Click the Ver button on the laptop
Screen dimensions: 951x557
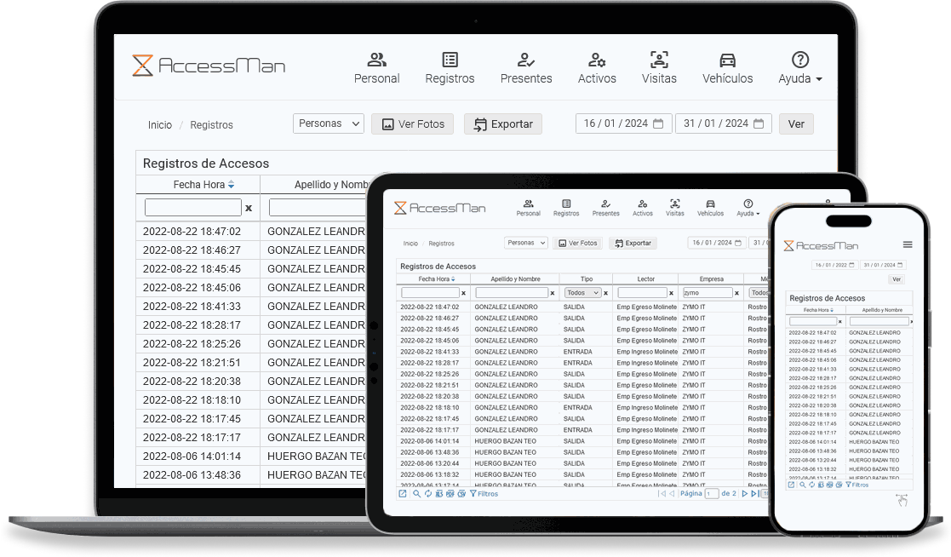pos(796,123)
